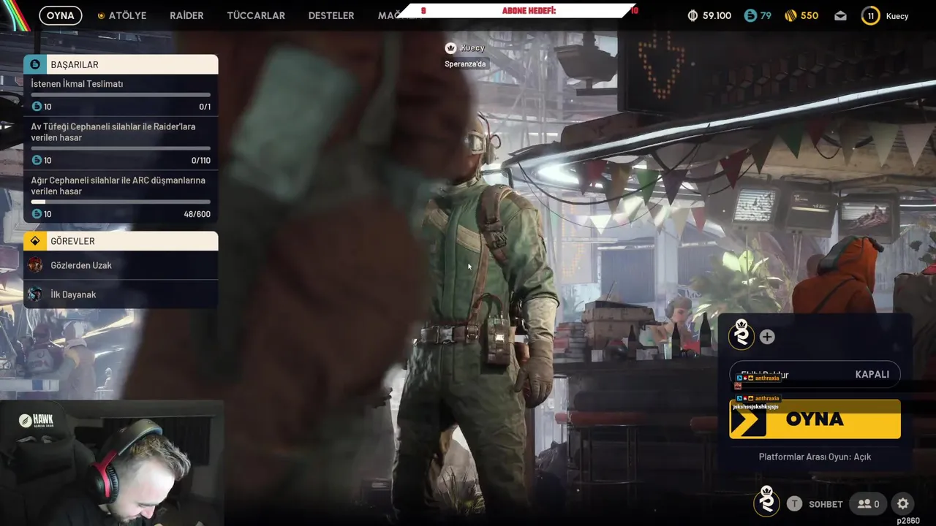Click the progress bar showing 48/600
Screen dimensions: 936x526
coord(121,202)
